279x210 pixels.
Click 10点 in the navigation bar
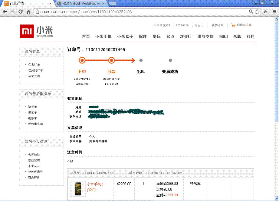point(170,37)
